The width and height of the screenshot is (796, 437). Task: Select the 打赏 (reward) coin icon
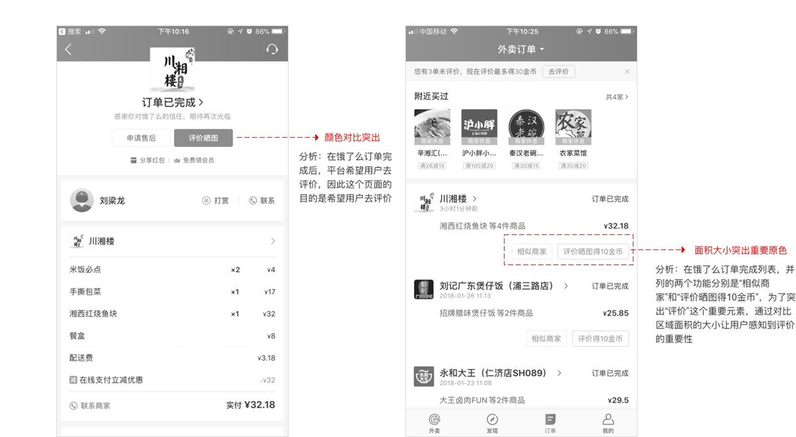click(206, 199)
